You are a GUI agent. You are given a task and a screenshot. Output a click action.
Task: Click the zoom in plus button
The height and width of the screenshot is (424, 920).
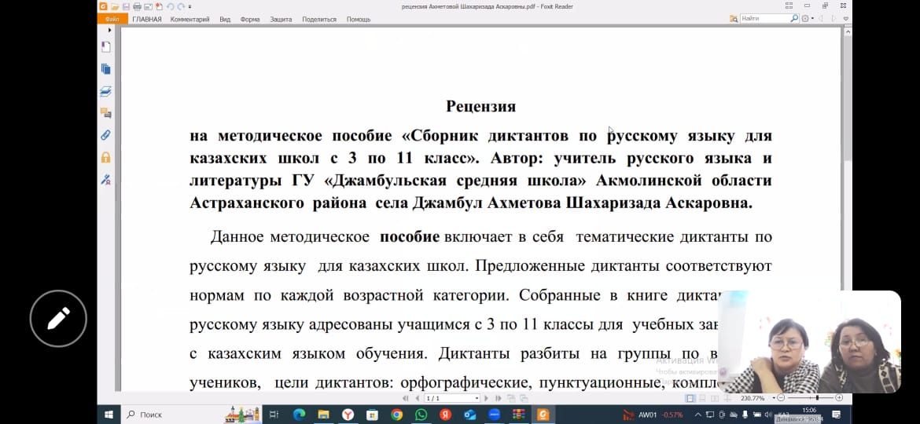tap(839, 398)
